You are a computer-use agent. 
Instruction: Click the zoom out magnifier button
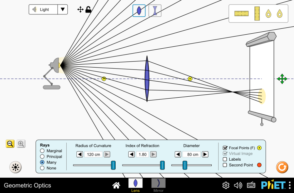10,144
